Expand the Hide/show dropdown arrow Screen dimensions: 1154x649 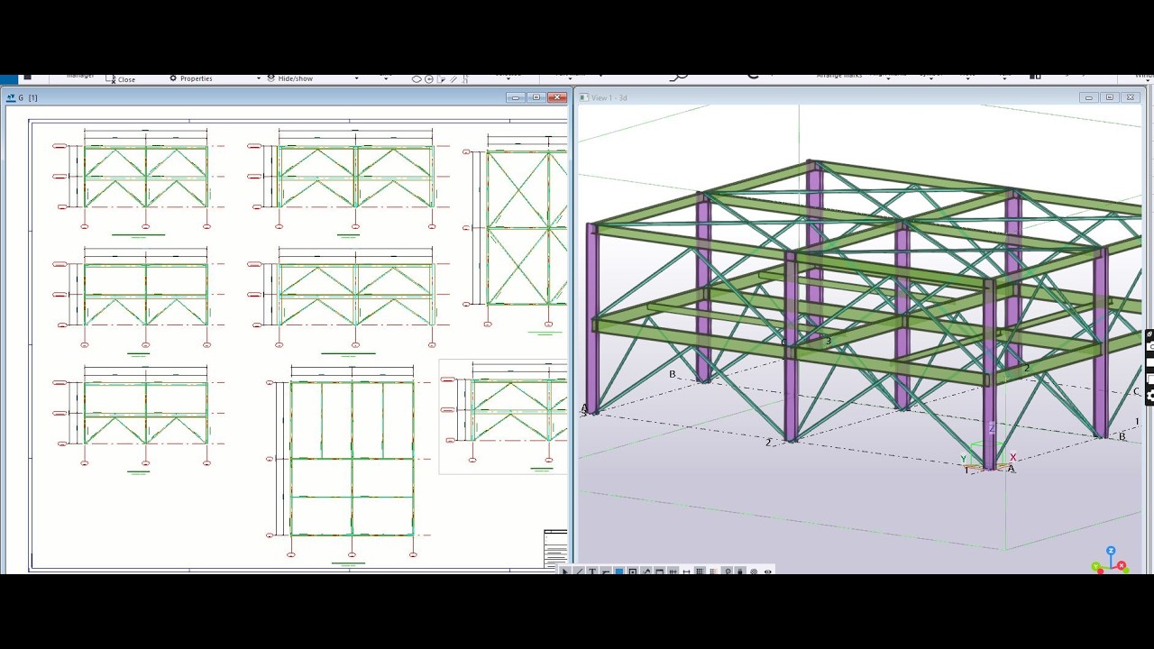point(356,79)
